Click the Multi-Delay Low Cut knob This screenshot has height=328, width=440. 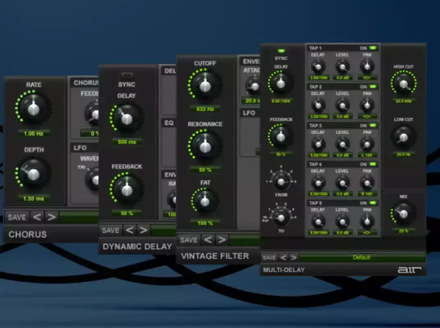[x=403, y=135]
